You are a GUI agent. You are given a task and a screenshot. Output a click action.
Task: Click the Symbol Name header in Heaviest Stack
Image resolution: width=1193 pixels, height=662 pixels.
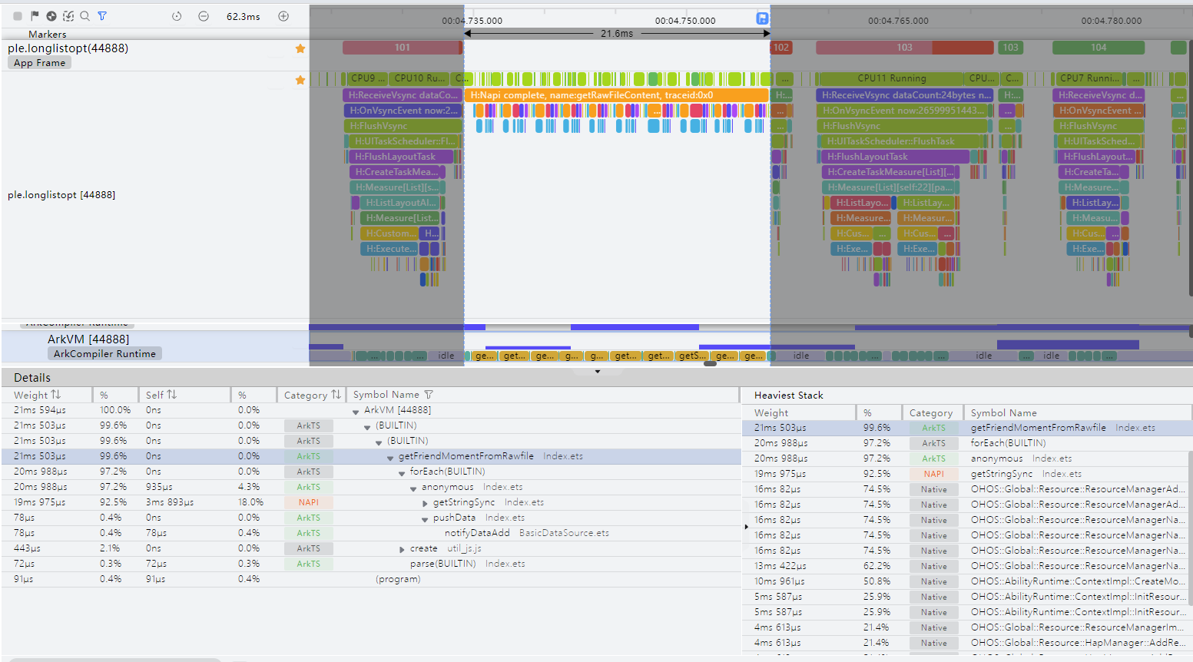coord(1003,413)
